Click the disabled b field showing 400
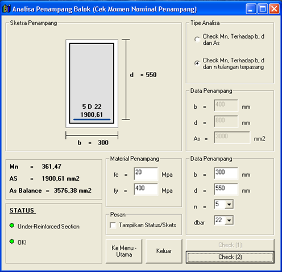282x272 pixels. [x=226, y=105]
